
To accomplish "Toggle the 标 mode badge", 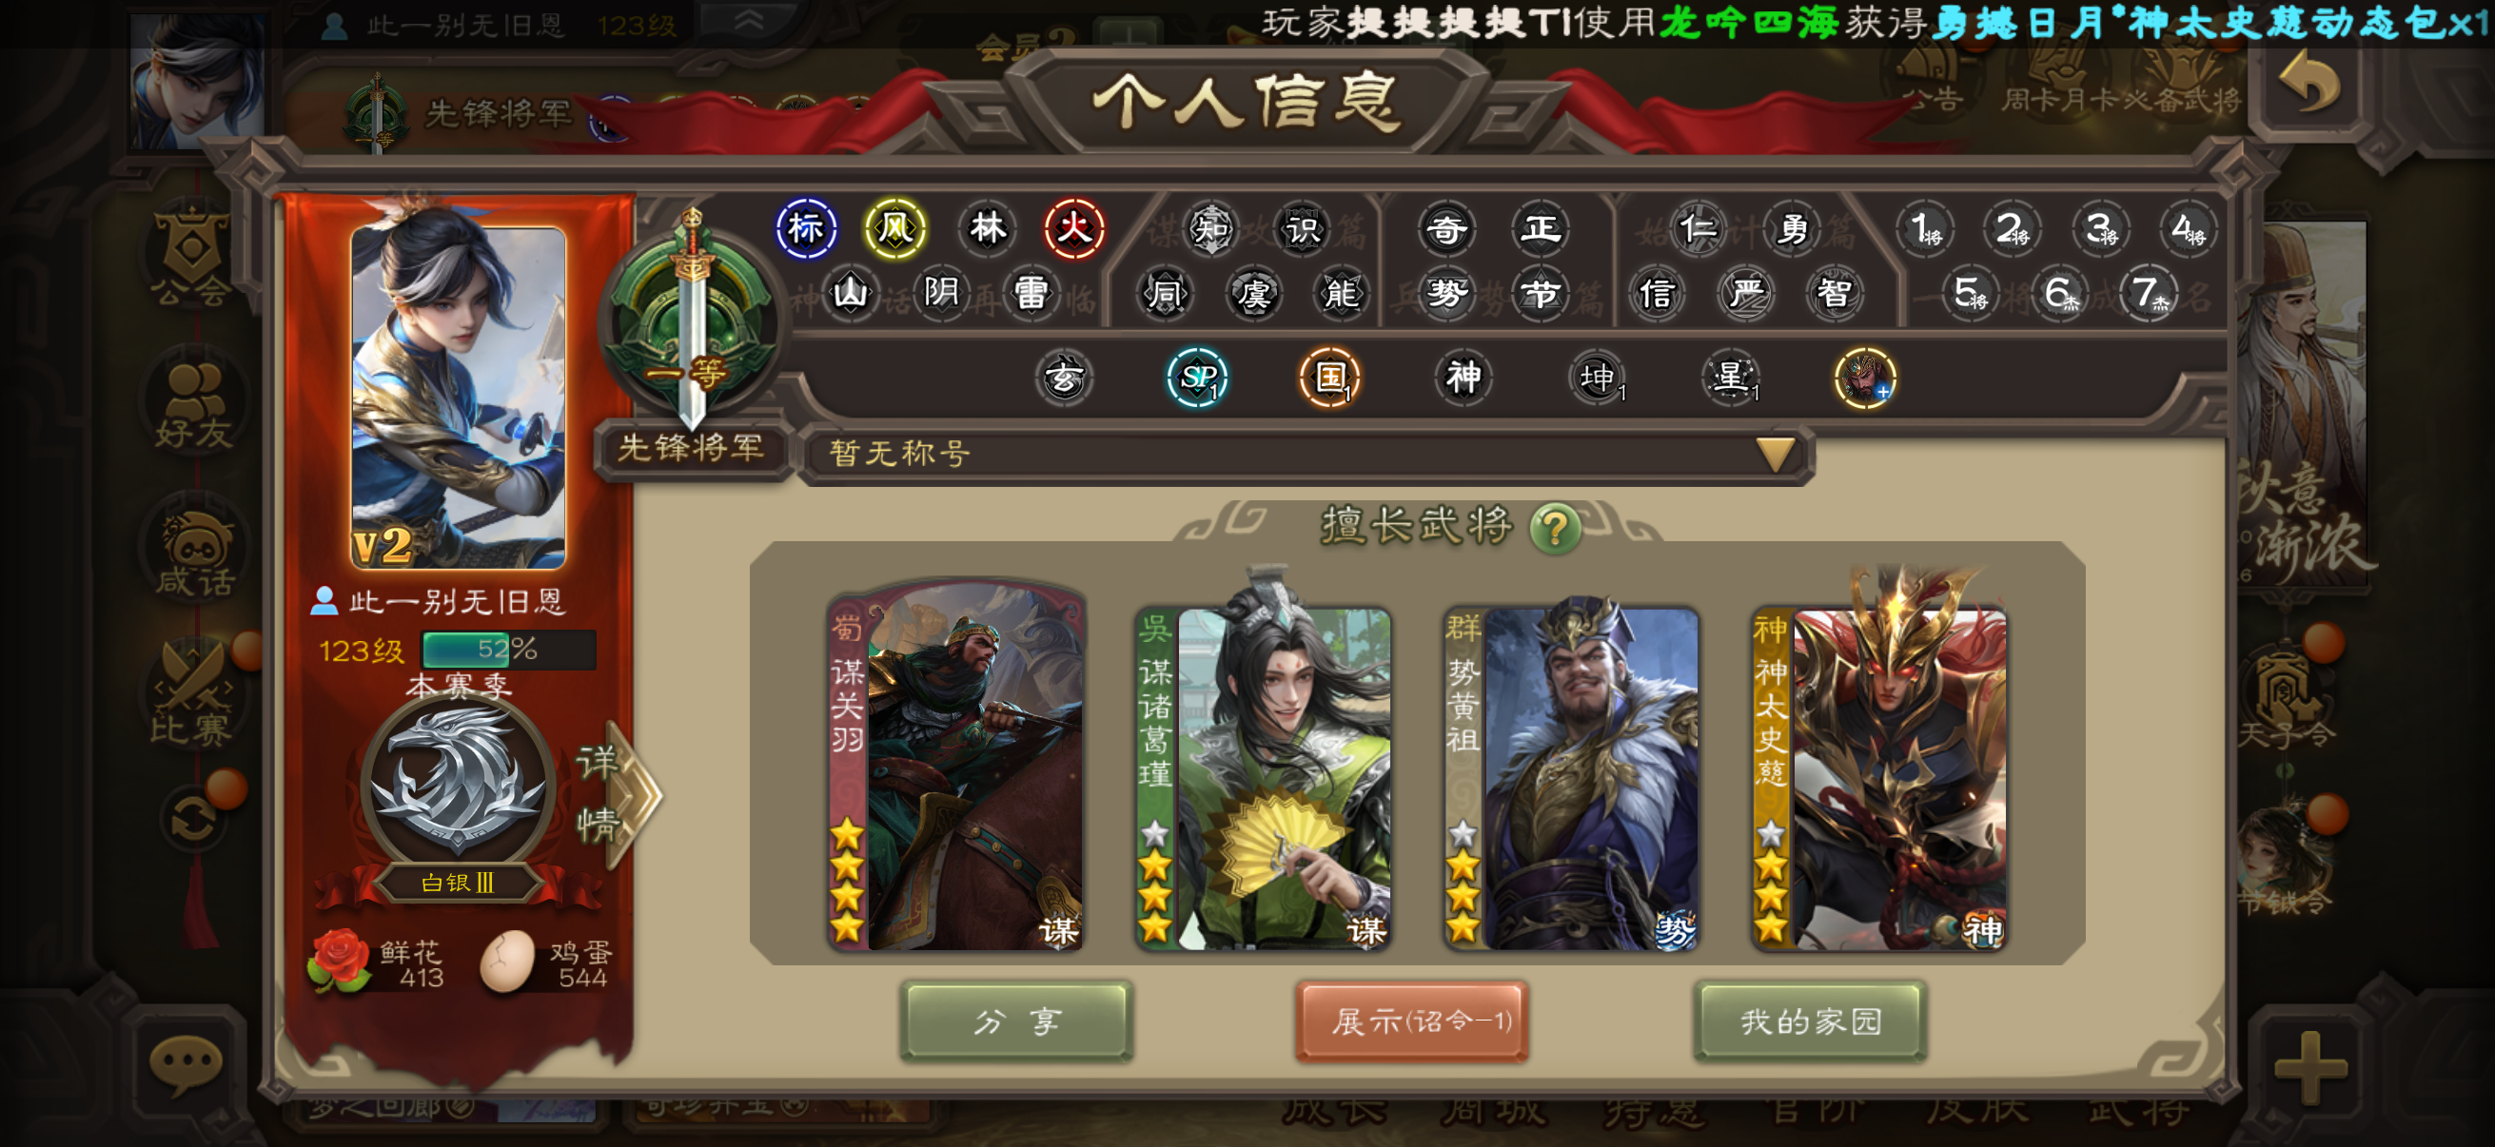I will (x=806, y=229).
